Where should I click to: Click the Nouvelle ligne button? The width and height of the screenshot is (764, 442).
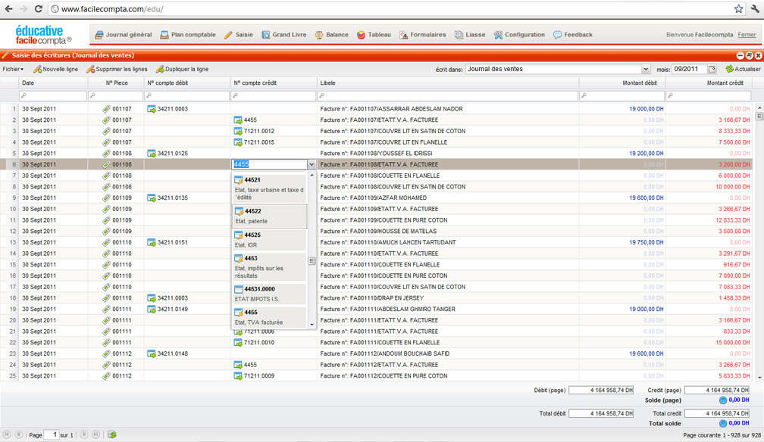coord(55,69)
